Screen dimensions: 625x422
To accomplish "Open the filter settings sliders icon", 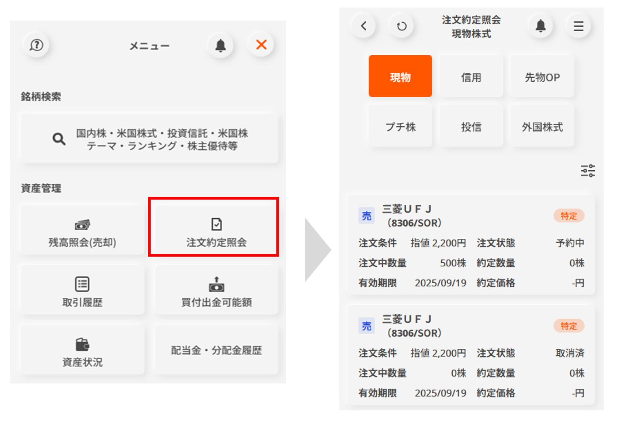I will pyautogui.click(x=587, y=171).
